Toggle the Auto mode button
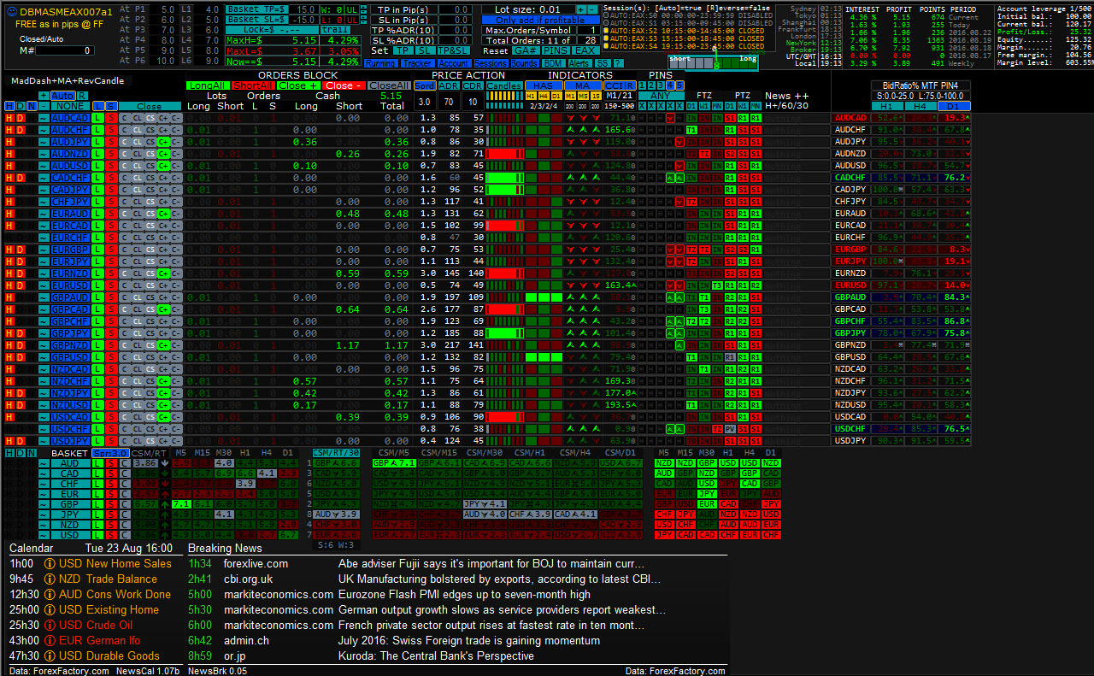This screenshot has width=1094, height=676. click(62, 96)
